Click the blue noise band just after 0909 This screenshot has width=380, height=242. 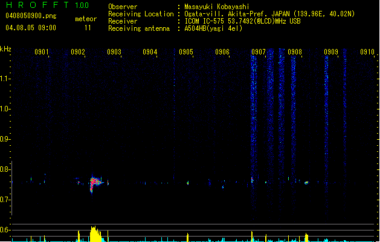(345, 131)
